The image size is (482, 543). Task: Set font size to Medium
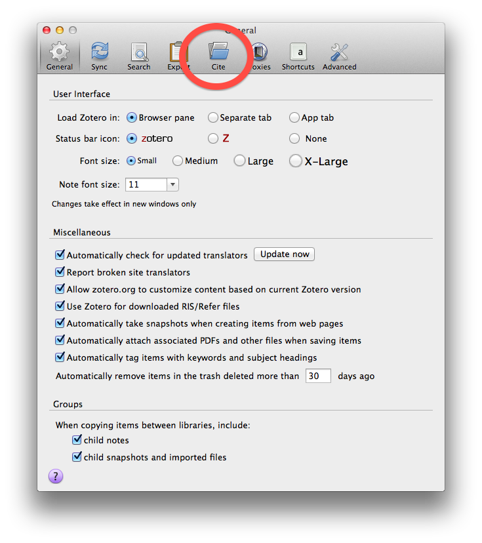(178, 161)
